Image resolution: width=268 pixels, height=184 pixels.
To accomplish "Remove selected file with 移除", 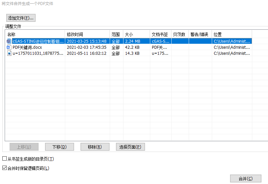I will 95,147.
